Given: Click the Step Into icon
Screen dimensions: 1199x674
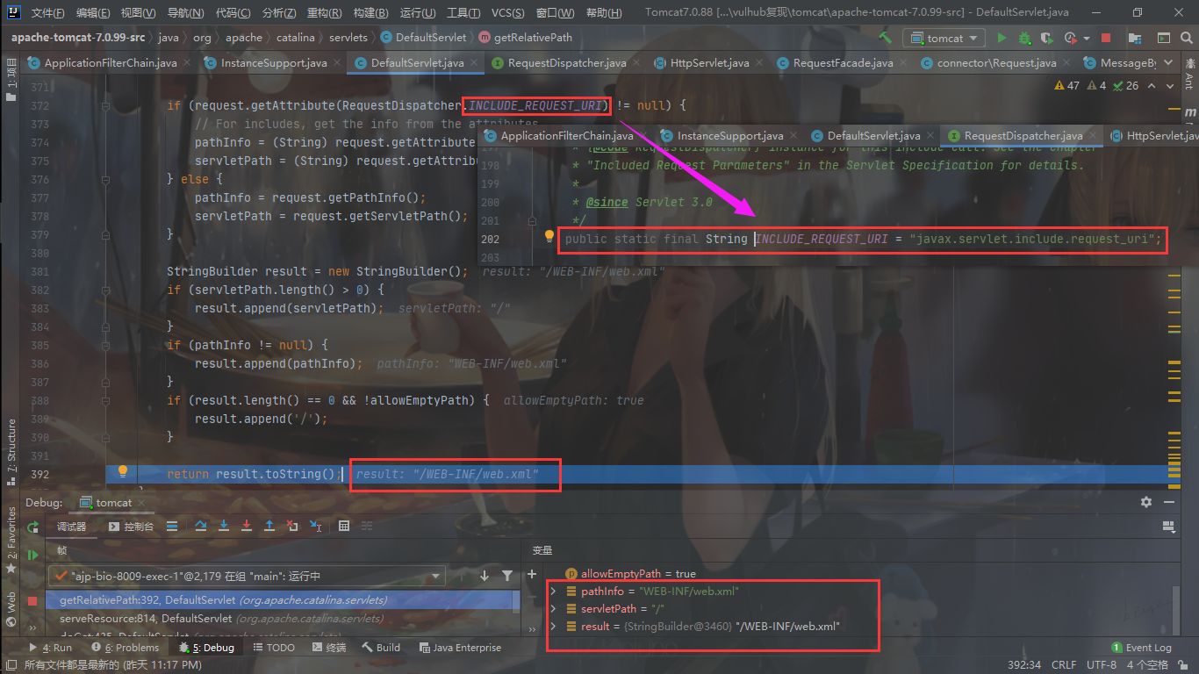Looking at the screenshot, I should pyautogui.click(x=224, y=526).
